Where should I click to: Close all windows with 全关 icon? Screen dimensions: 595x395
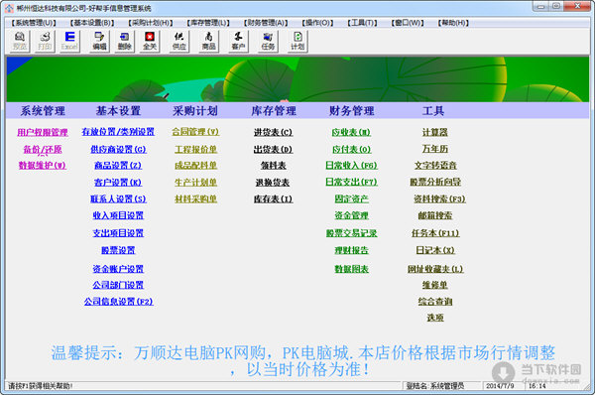coord(150,41)
